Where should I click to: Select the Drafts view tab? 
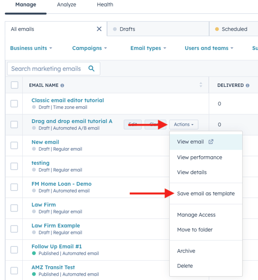tap(158, 29)
